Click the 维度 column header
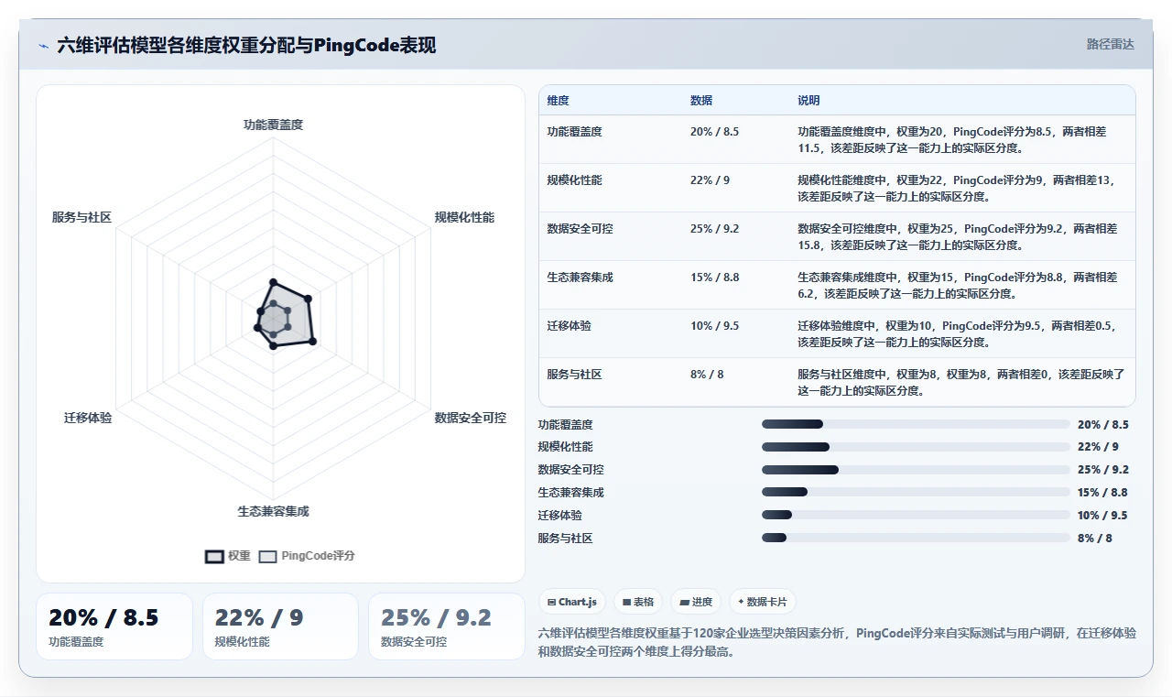Viewport: 1172px width, 697px height. click(x=558, y=101)
